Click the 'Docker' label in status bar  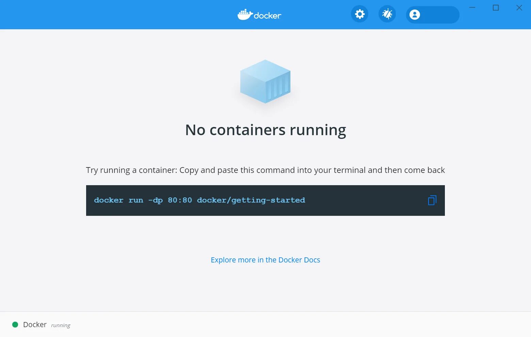pyautogui.click(x=35, y=325)
